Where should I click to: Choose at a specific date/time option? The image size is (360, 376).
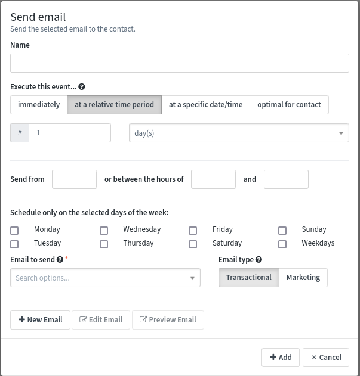point(205,105)
